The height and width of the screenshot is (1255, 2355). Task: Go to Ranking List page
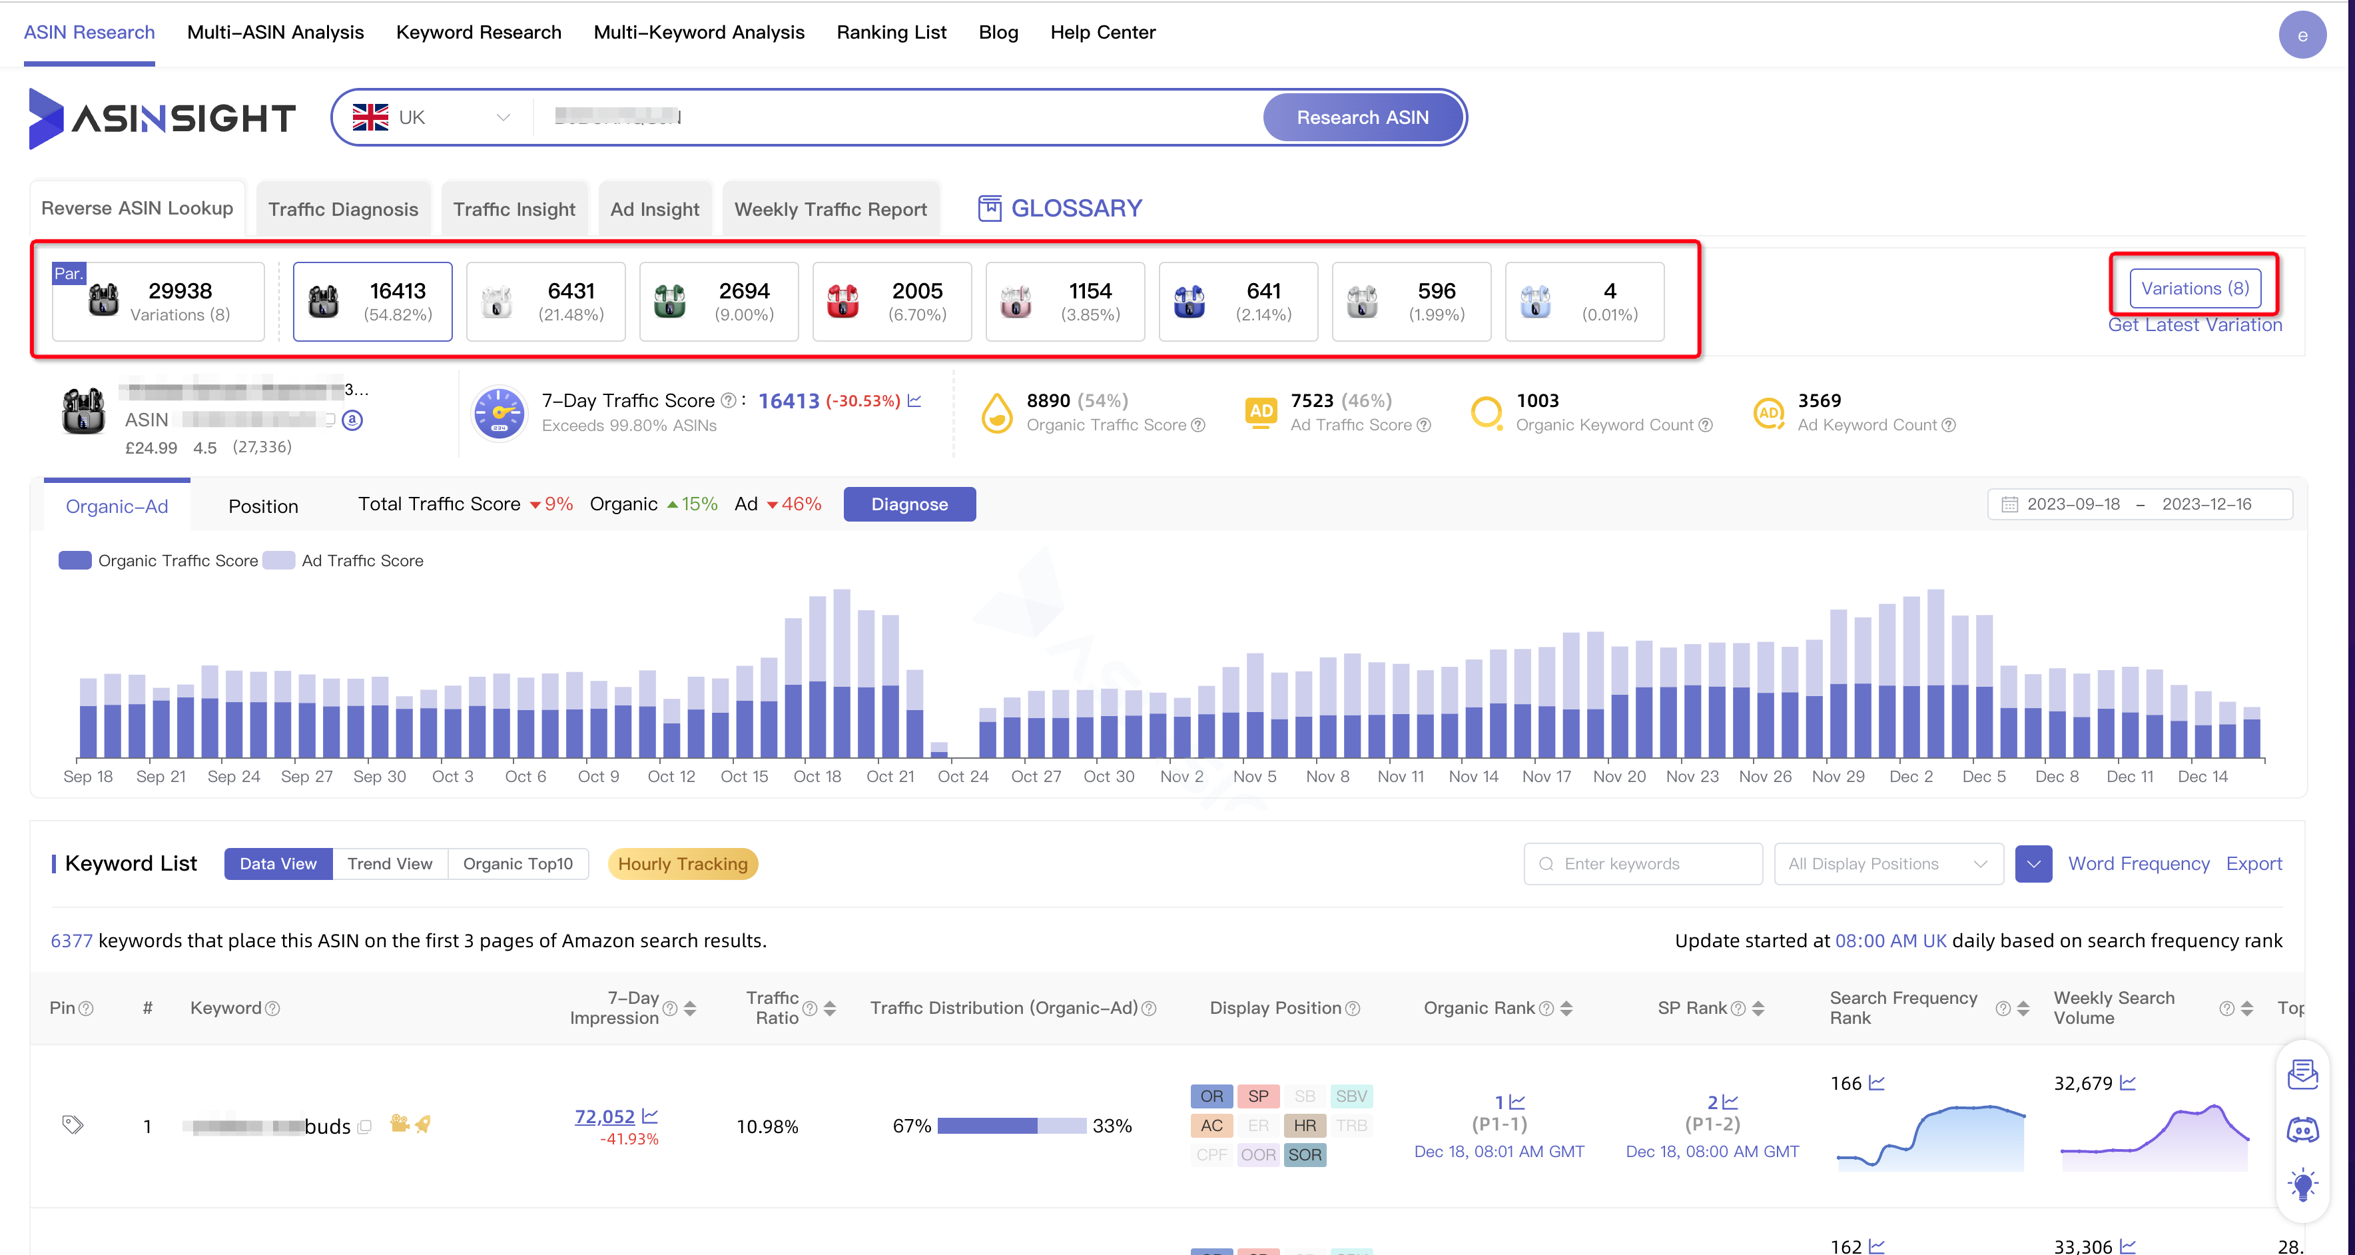(891, 32)
